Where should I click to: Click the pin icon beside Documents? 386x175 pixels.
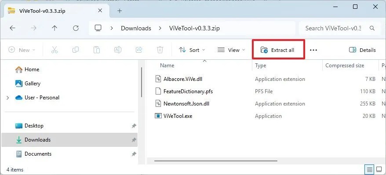point(134,154)
